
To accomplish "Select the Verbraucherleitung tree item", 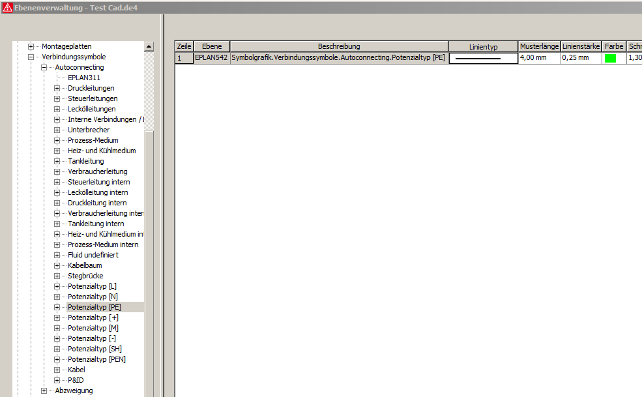I will click(x=98, y=171).
